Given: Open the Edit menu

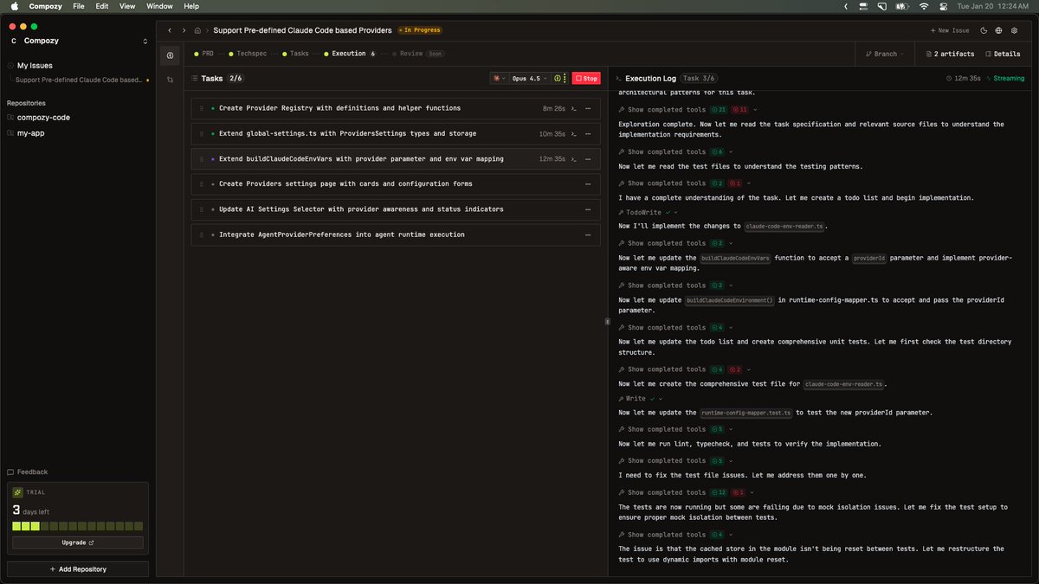Looking at the screenshot, I should (102, 6).
